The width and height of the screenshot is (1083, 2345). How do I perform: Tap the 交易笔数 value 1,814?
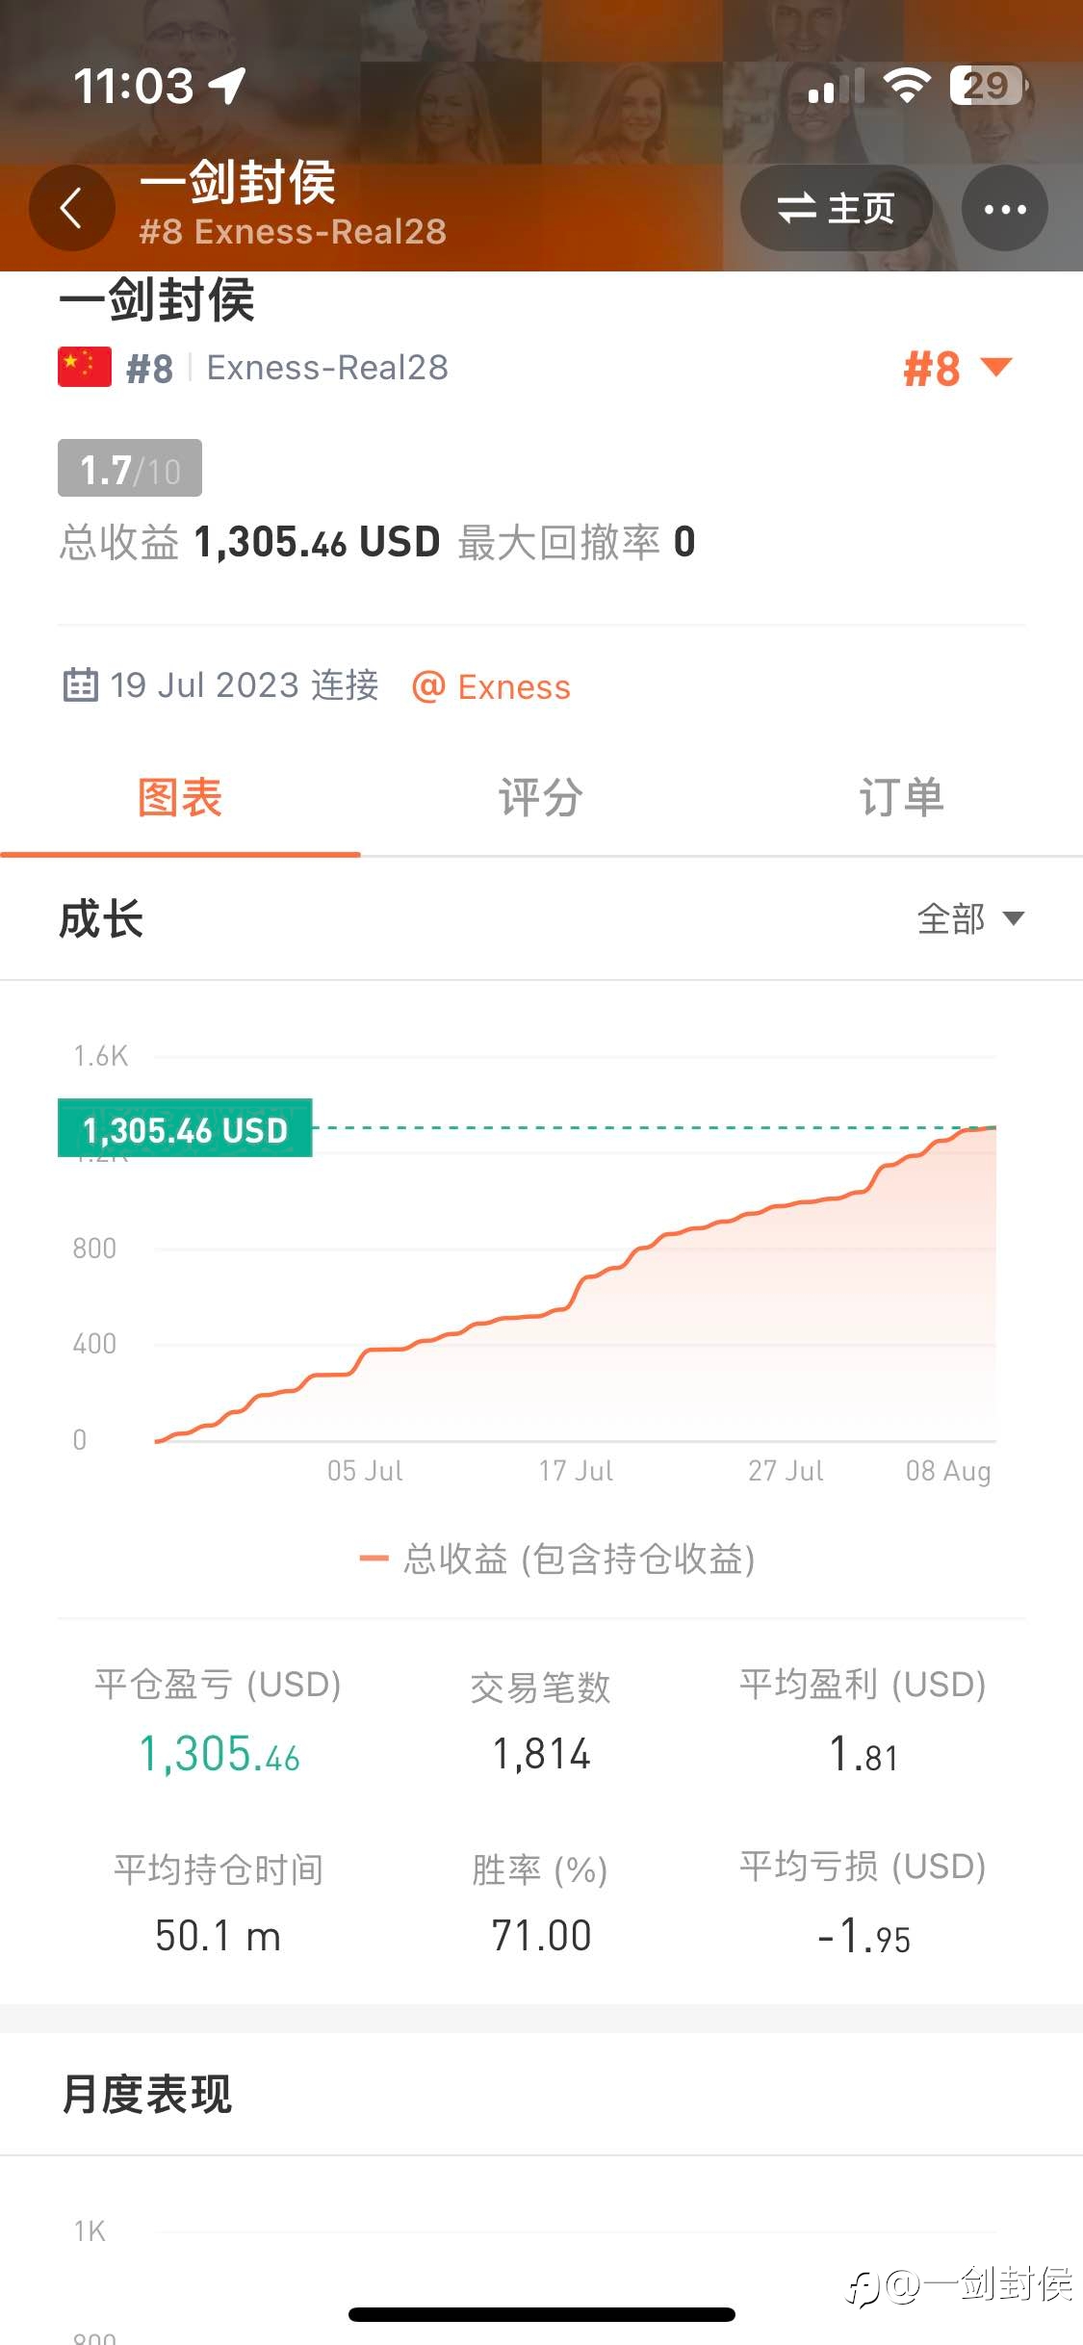tap(541, 1754)
